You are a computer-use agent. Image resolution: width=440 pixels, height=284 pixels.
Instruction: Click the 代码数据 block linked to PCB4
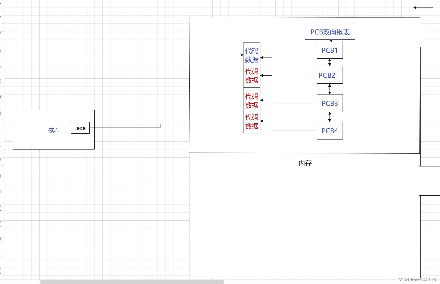(252, 121)
